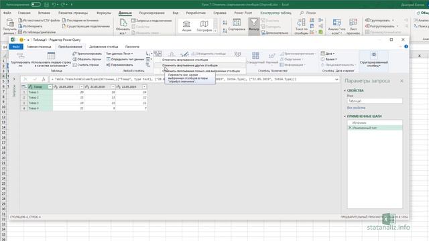
Task: Click the Стандартный number column icon
Action: click(x=255, y=56)
